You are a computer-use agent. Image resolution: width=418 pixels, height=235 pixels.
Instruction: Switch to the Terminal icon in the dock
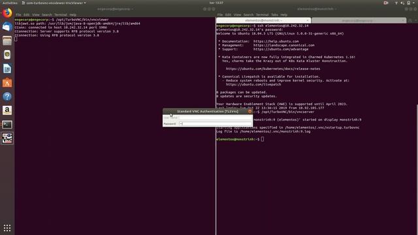[7, 125]
